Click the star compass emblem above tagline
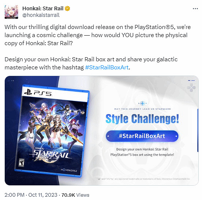 pyautogui.click(x=142, y=103)
